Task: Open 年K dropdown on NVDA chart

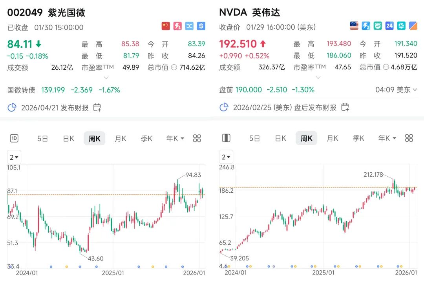Action: (x=387, y=138)
